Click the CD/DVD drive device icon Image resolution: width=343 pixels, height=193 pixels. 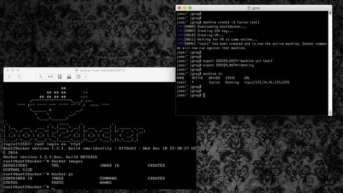click(69, 77)
